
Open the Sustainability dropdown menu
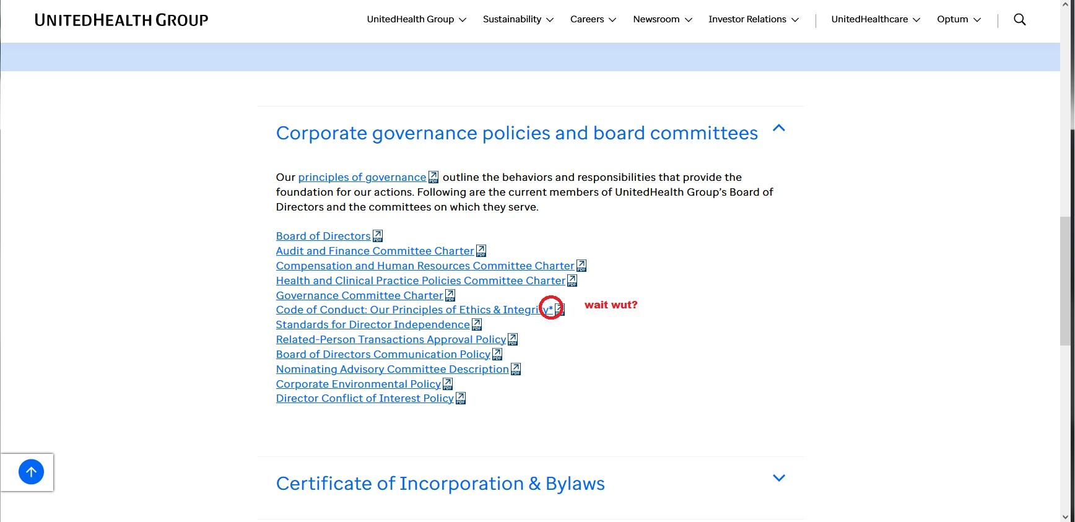(x=518, y=20)
